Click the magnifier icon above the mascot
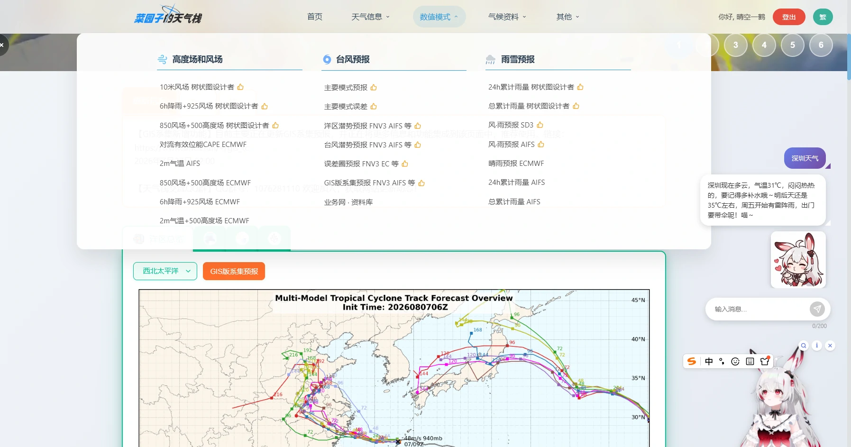 coord(804,346)
